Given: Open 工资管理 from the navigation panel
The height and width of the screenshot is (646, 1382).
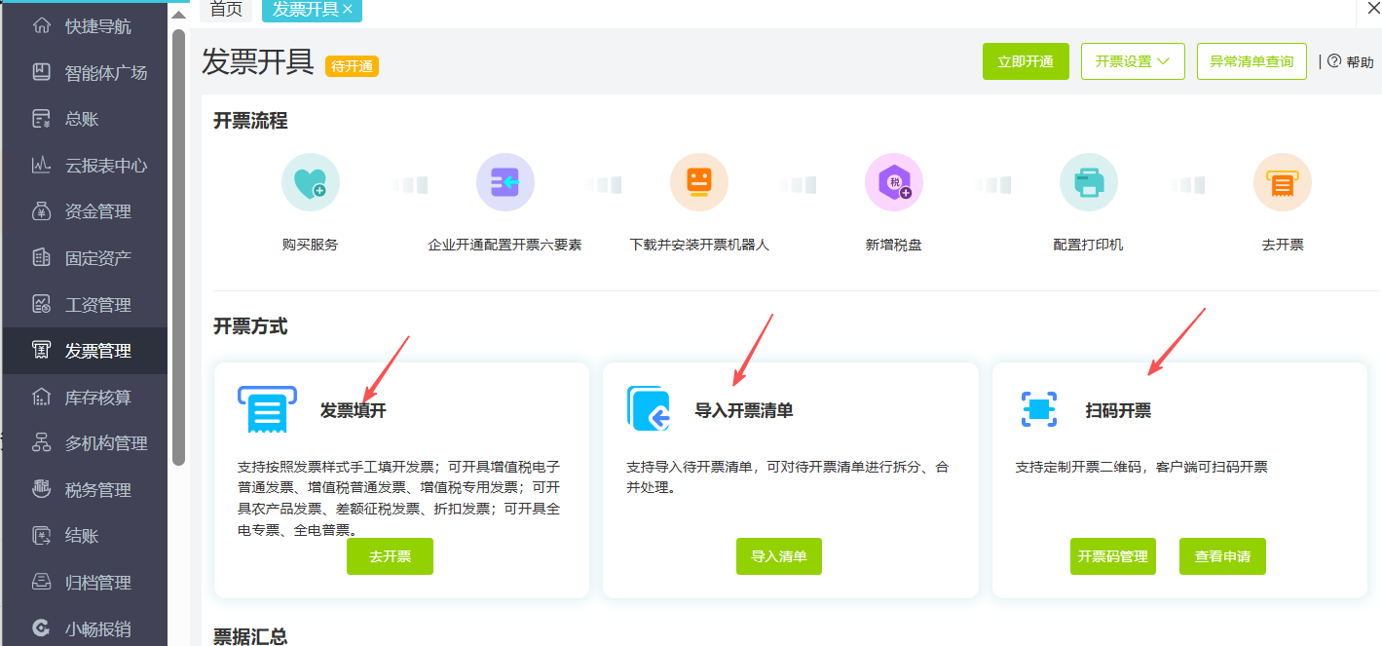Looking at the screenshot, I should 85,303.
